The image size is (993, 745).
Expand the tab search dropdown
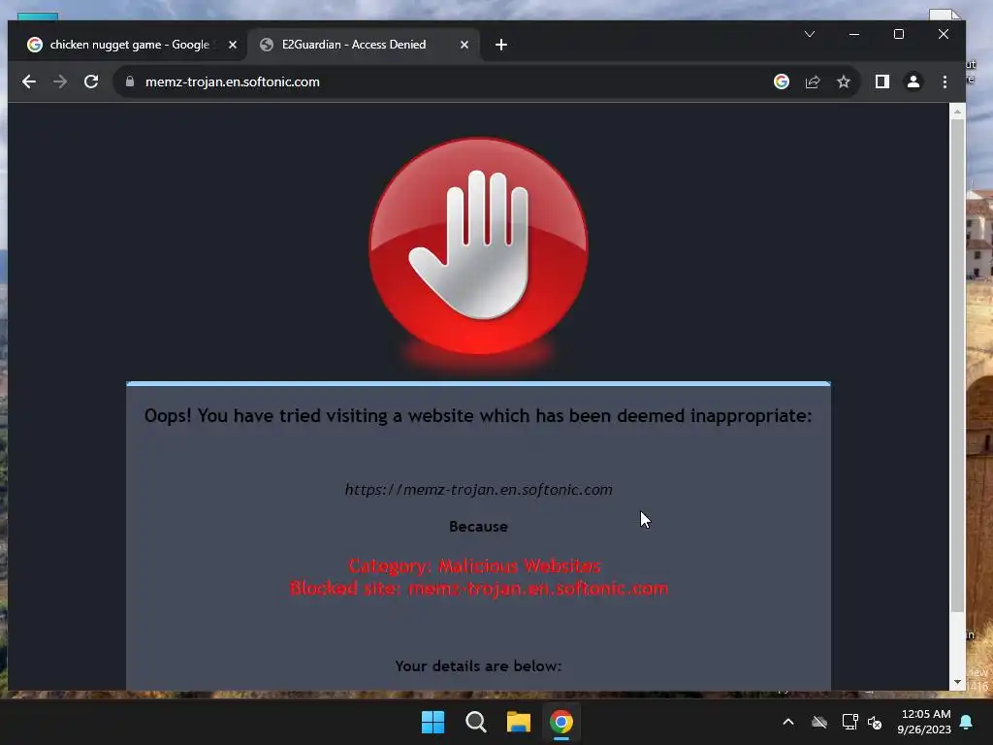810,34
